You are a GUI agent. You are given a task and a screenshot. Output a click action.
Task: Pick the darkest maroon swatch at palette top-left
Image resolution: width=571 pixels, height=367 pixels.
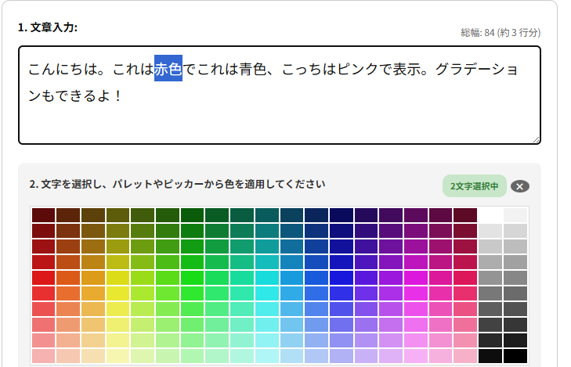pos(43,215)
